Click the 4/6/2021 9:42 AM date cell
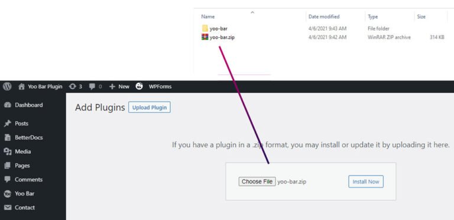454x220 pixels. [327, 37]
